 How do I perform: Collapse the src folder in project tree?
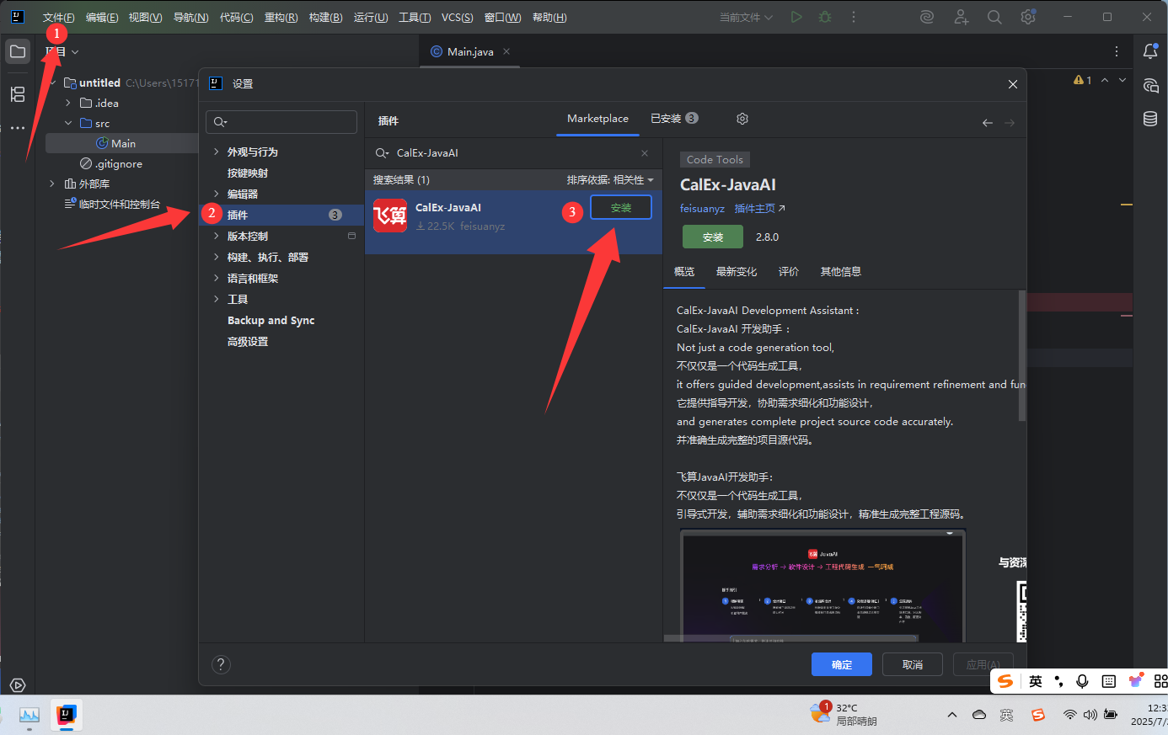tap(68, 123)
